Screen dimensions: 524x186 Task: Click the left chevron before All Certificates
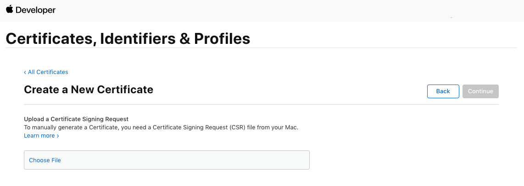pyautogui.click(x=25, y=72)
